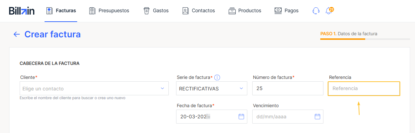Expand the Cliente contact dropdown

click(94, 88)
